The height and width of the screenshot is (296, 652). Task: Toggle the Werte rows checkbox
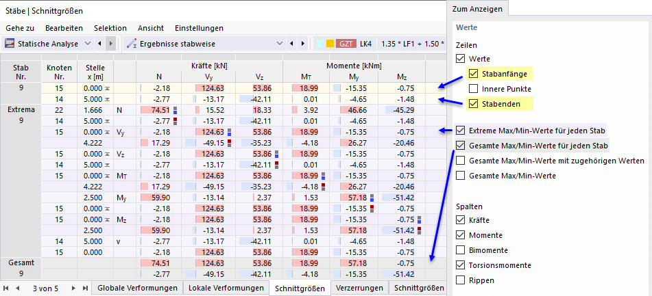tap(460, 59)
